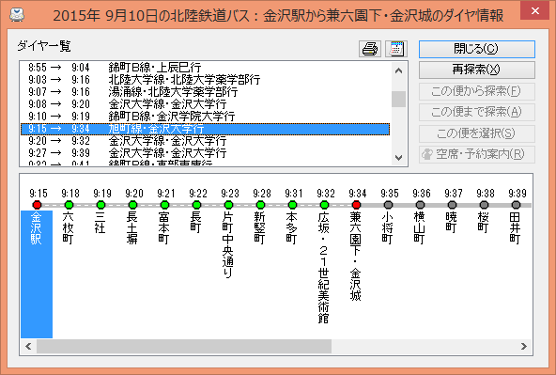Select the 8:55 錦町B線・上辰巳行 row
Screen dimensions: 556x375
(x=206, y=68)
